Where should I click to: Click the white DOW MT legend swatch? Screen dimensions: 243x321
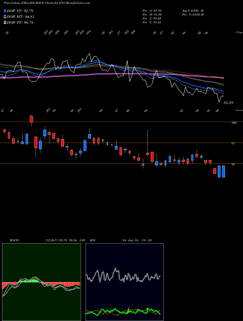[5, 17]
